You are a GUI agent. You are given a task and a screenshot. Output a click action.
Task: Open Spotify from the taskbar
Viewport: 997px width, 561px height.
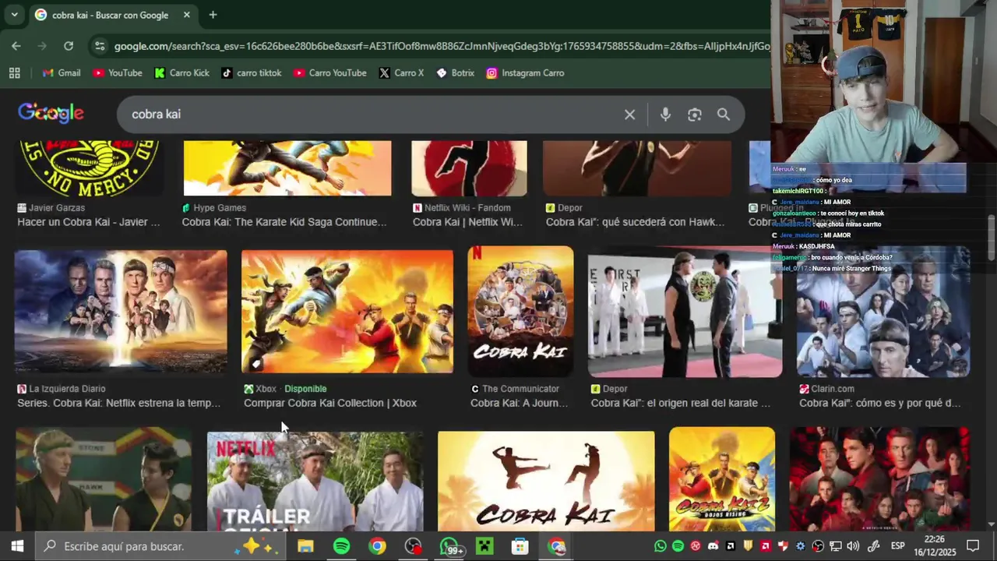tap(341, 546)
